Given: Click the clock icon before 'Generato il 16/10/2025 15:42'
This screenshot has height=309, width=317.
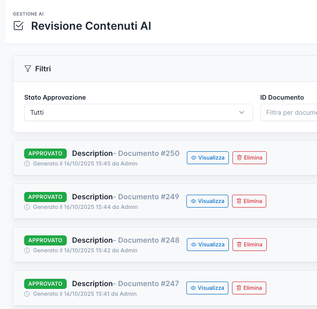Looking at the screenshot, I should click(x=27, y=250).
